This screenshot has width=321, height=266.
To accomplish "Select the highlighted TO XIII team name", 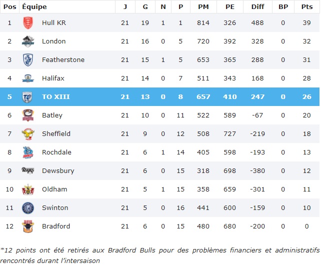I will 56,97.
